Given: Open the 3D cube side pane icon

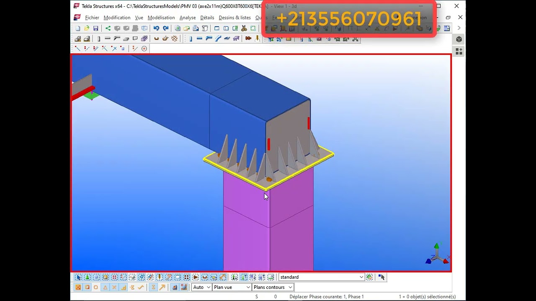Looking at the screenshot, I should (459, 39).
